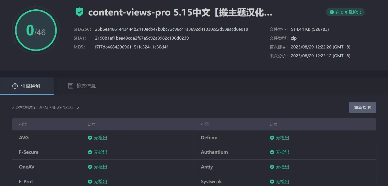
Task: Click 无检出 result for Defenx
Action: (283, 138)
